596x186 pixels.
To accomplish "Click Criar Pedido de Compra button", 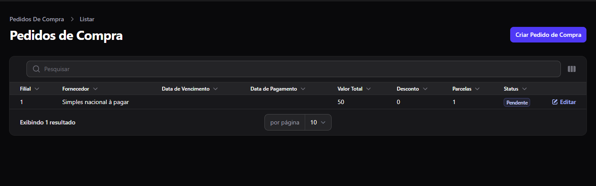I will [x=548, y=35].
